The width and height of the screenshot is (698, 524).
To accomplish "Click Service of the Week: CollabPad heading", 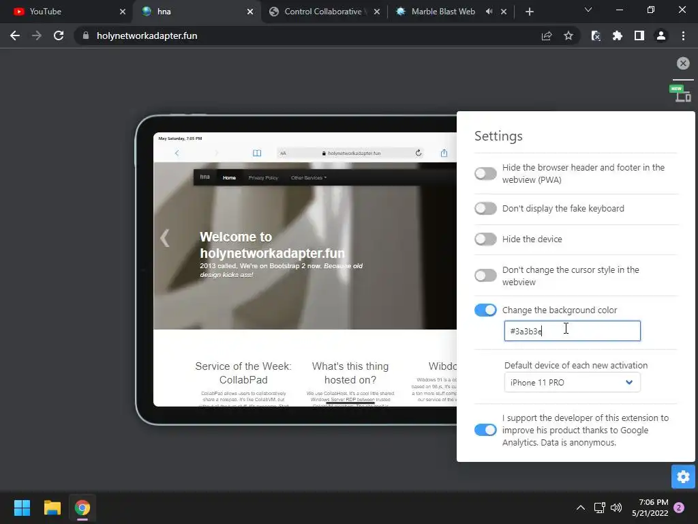I will [x=243, y=373].
